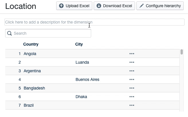Open the three-dot menu for Brazil
Image resolution: width=188 pixels, height=117 pixels.
tap(132, 105)
